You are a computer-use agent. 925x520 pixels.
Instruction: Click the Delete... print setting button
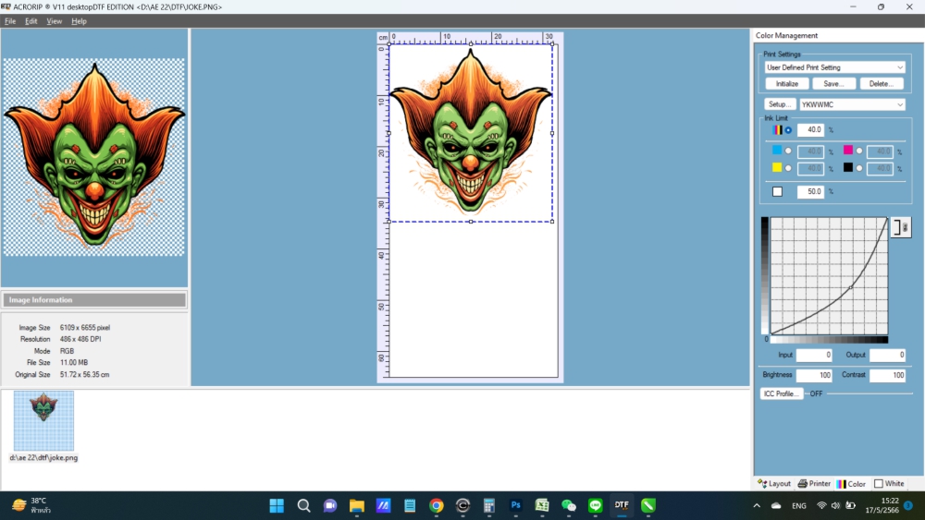(882, 84)
